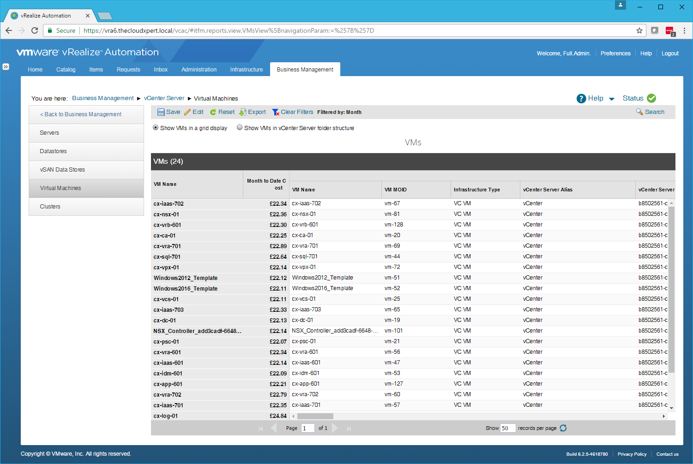Screen dimensions: 693x464
Task: Refresh the records per page icon
Action: [563, 428]
